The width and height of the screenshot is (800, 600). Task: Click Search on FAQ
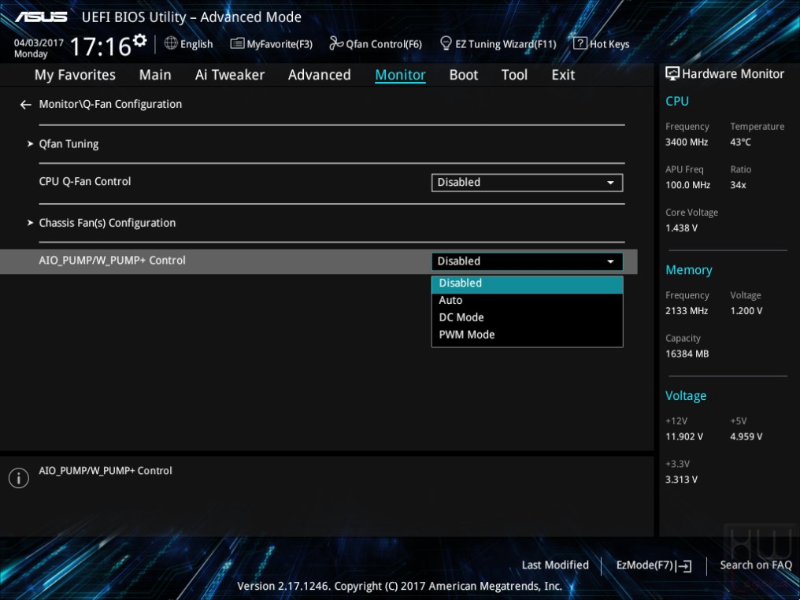coord(756,565)
